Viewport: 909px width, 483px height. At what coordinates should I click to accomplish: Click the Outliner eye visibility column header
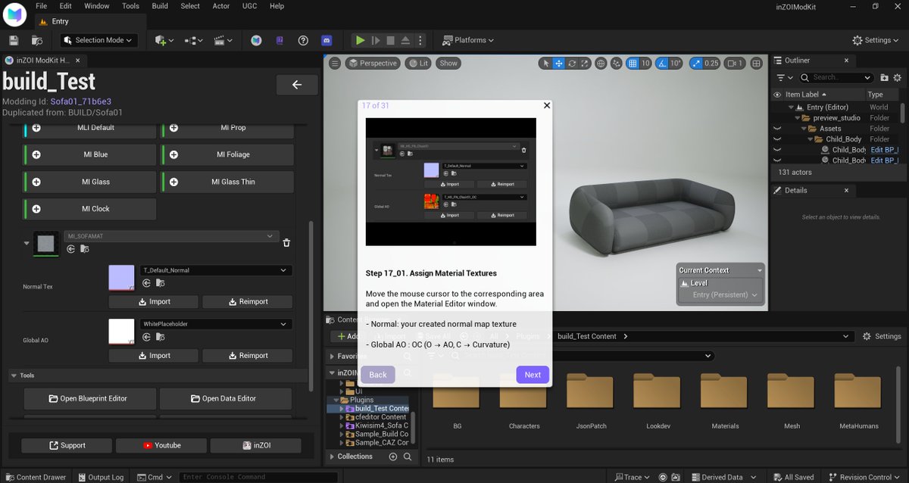click(x=777, y=95)
